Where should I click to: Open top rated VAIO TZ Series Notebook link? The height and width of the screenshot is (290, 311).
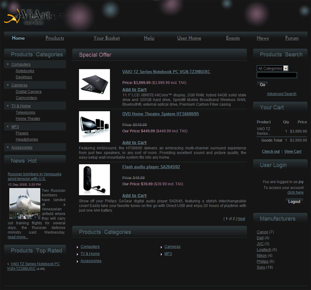33,266
